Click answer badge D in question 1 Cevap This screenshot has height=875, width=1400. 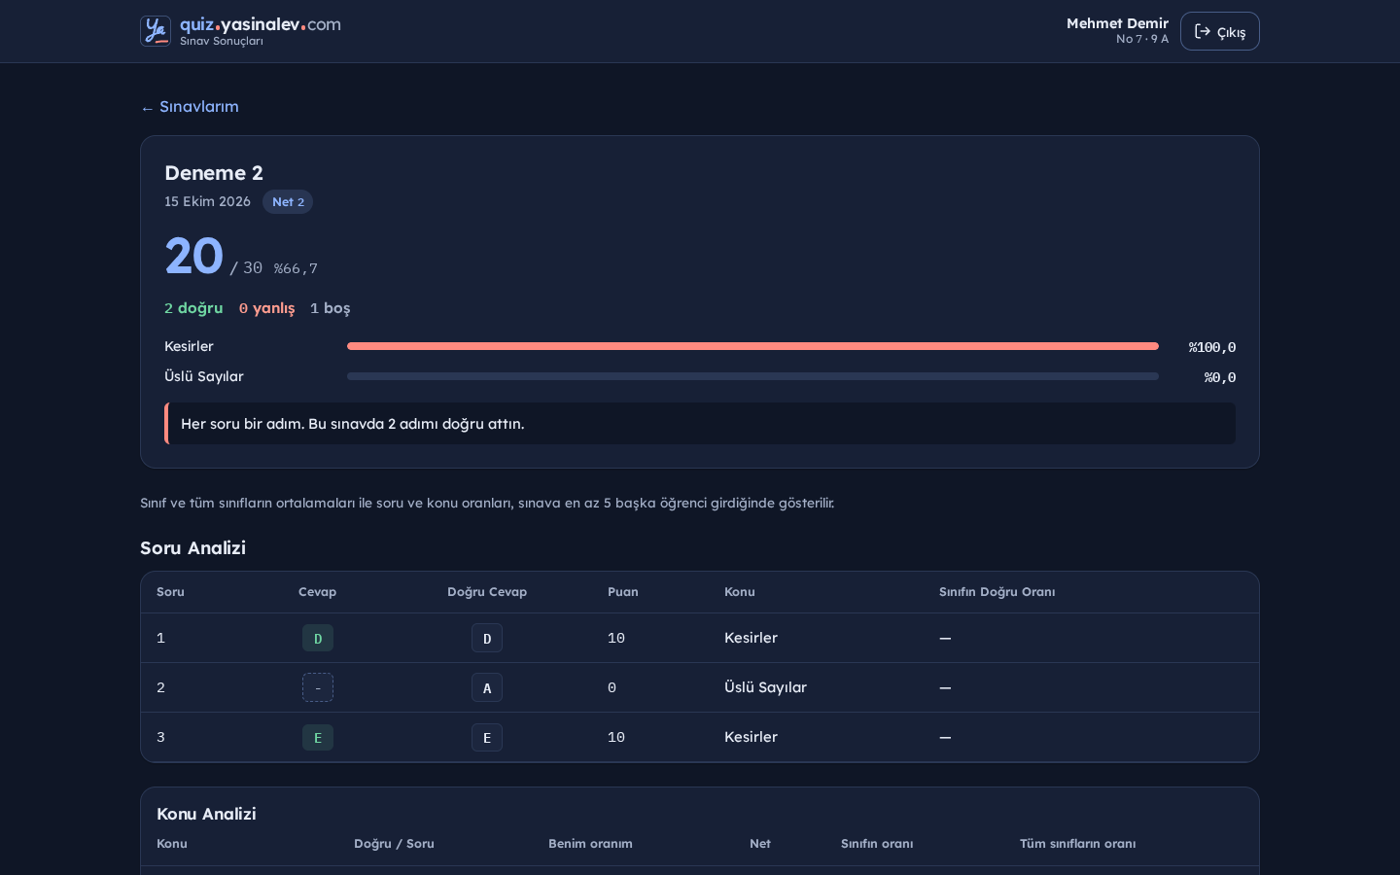pos(318,638)
